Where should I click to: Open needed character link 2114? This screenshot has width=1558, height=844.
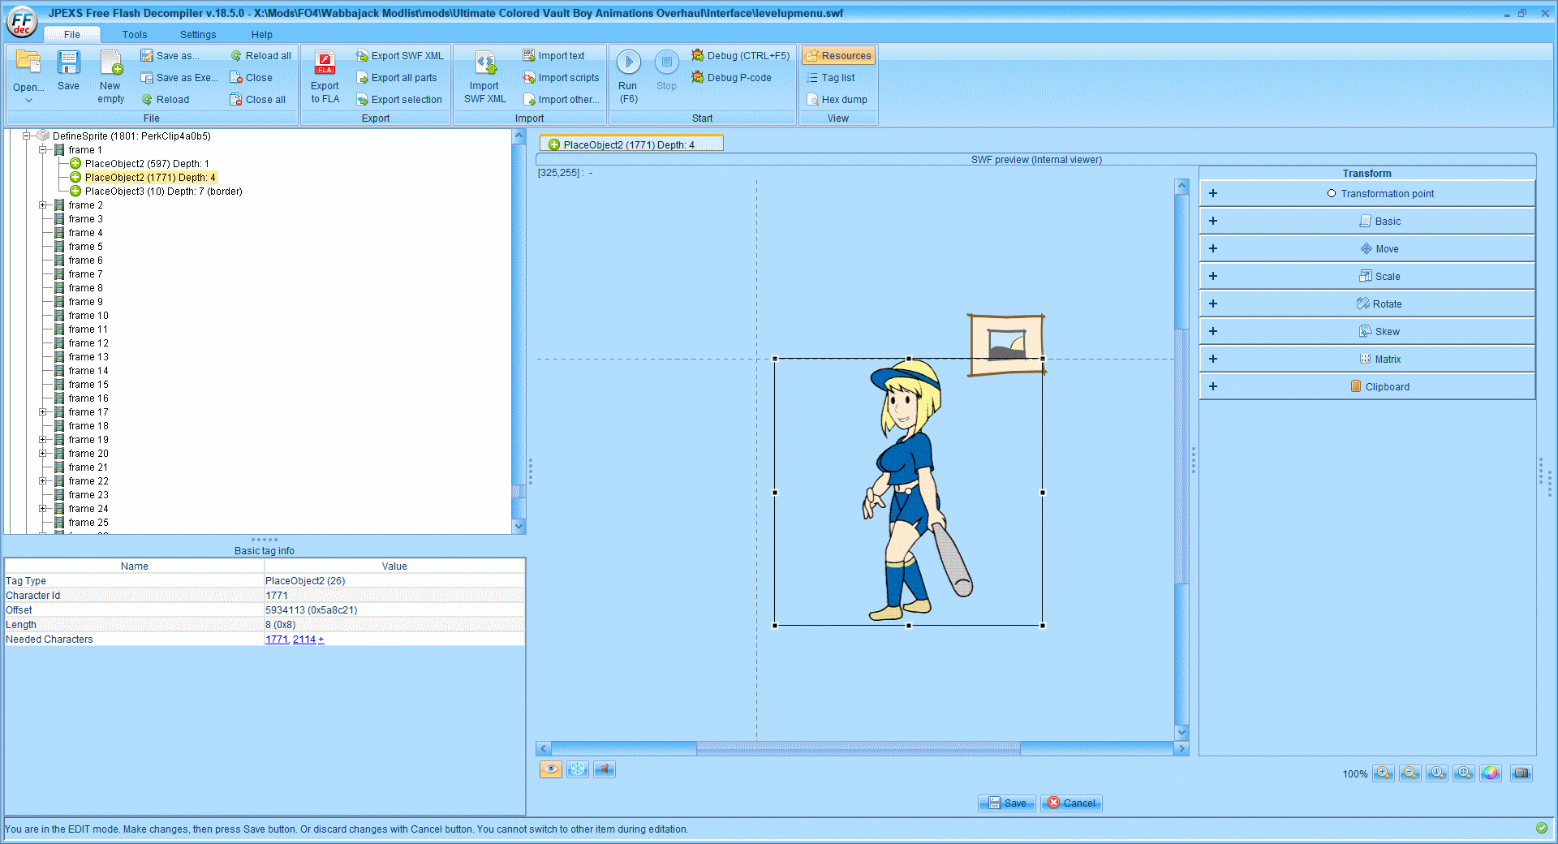point(304,639)
